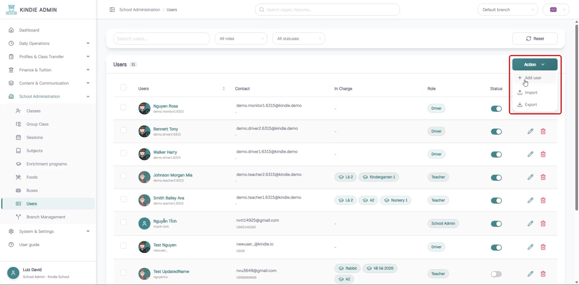Viewport: 579px width, 285px height.
Task: Collapse School Administration section
Action: 48,97
